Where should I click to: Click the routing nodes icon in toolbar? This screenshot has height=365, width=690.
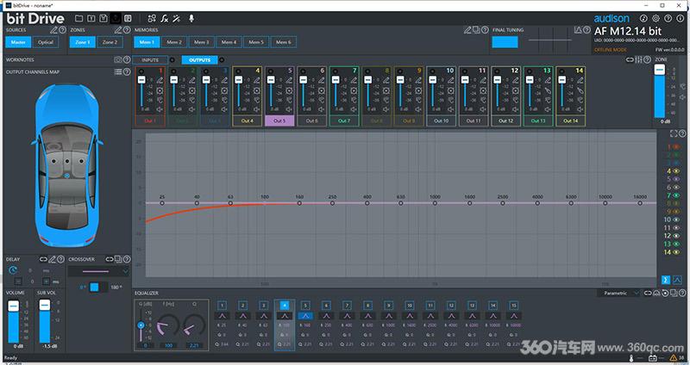152,18
